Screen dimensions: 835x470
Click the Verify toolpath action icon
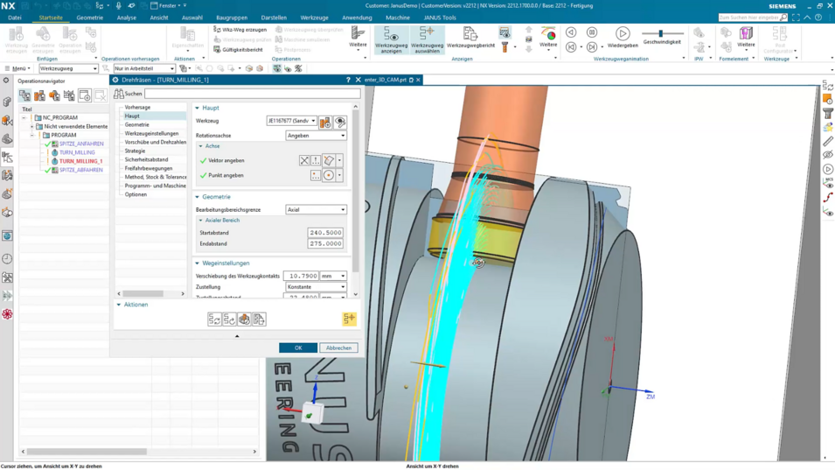tap(244, 319)
